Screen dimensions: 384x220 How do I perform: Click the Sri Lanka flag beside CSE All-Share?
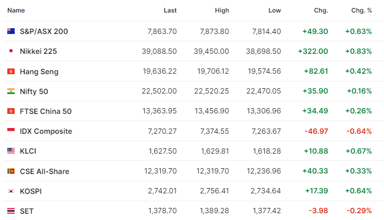(11, 171)
